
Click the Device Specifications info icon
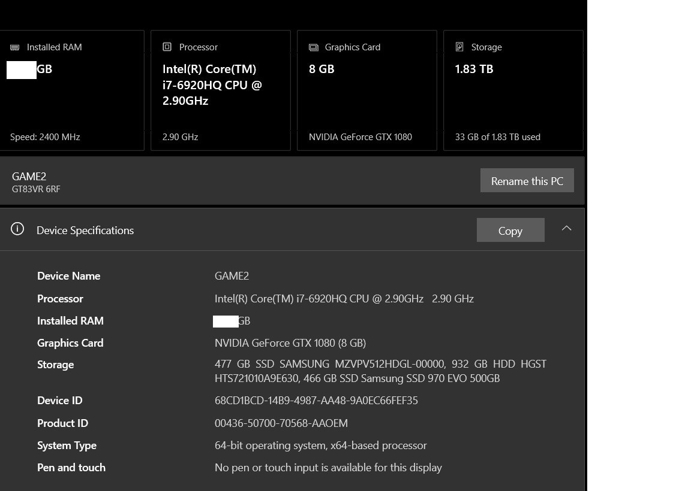click(17, 229)
